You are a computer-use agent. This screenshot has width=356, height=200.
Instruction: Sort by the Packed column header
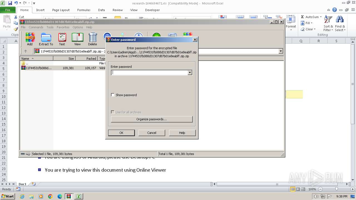point(86,59)
